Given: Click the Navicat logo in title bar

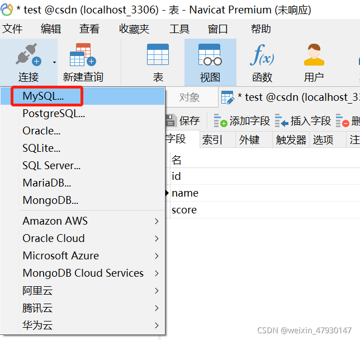Looking at the screenshot, I should click(7, 10).
